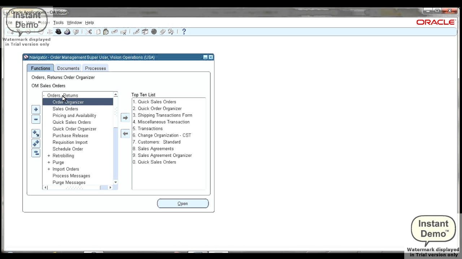Viewport: 462px width, 259px height.
Task: Select Quick Order Organizer in the tree
Action: pos(74,129)
